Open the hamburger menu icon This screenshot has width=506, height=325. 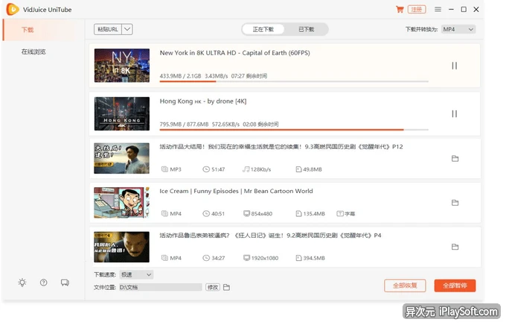[x=438, y=10]
